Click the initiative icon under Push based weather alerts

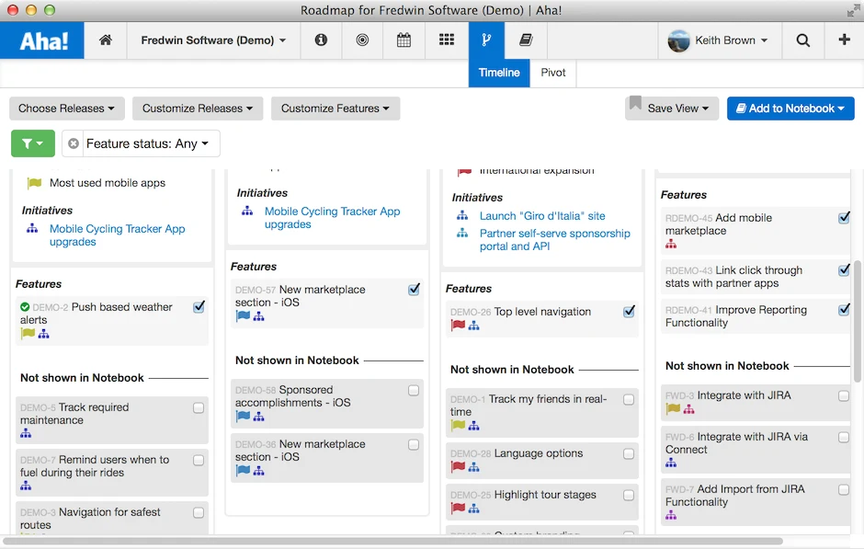coord(43,334)
